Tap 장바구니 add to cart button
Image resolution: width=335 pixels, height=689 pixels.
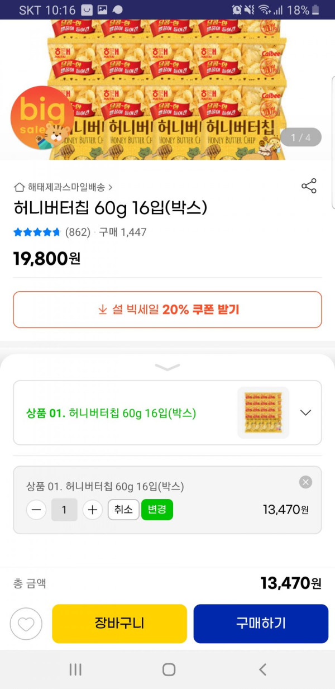tap(119, 624)
